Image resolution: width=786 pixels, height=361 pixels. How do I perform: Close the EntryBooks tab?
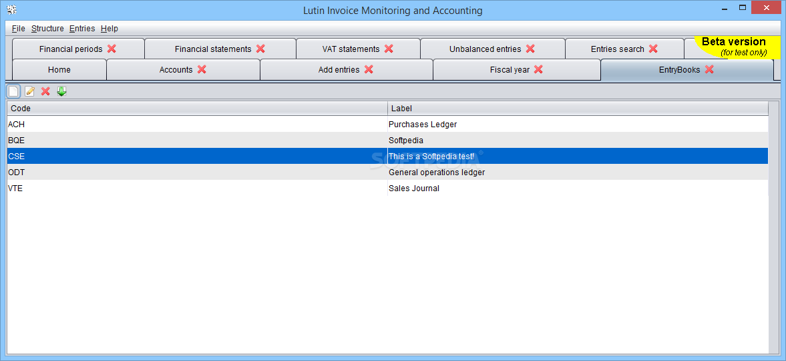(709, 69)
